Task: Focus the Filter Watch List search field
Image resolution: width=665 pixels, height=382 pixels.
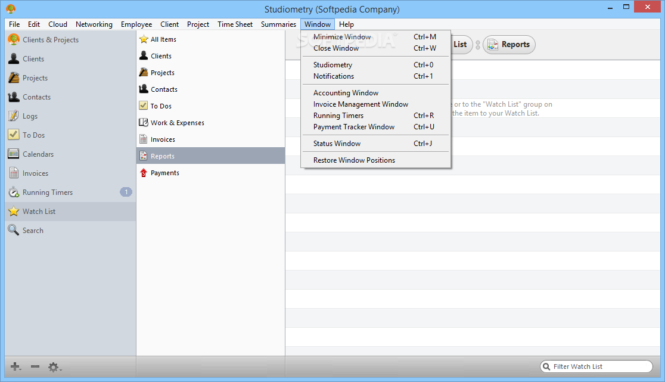Action: (x=596, y=367)
